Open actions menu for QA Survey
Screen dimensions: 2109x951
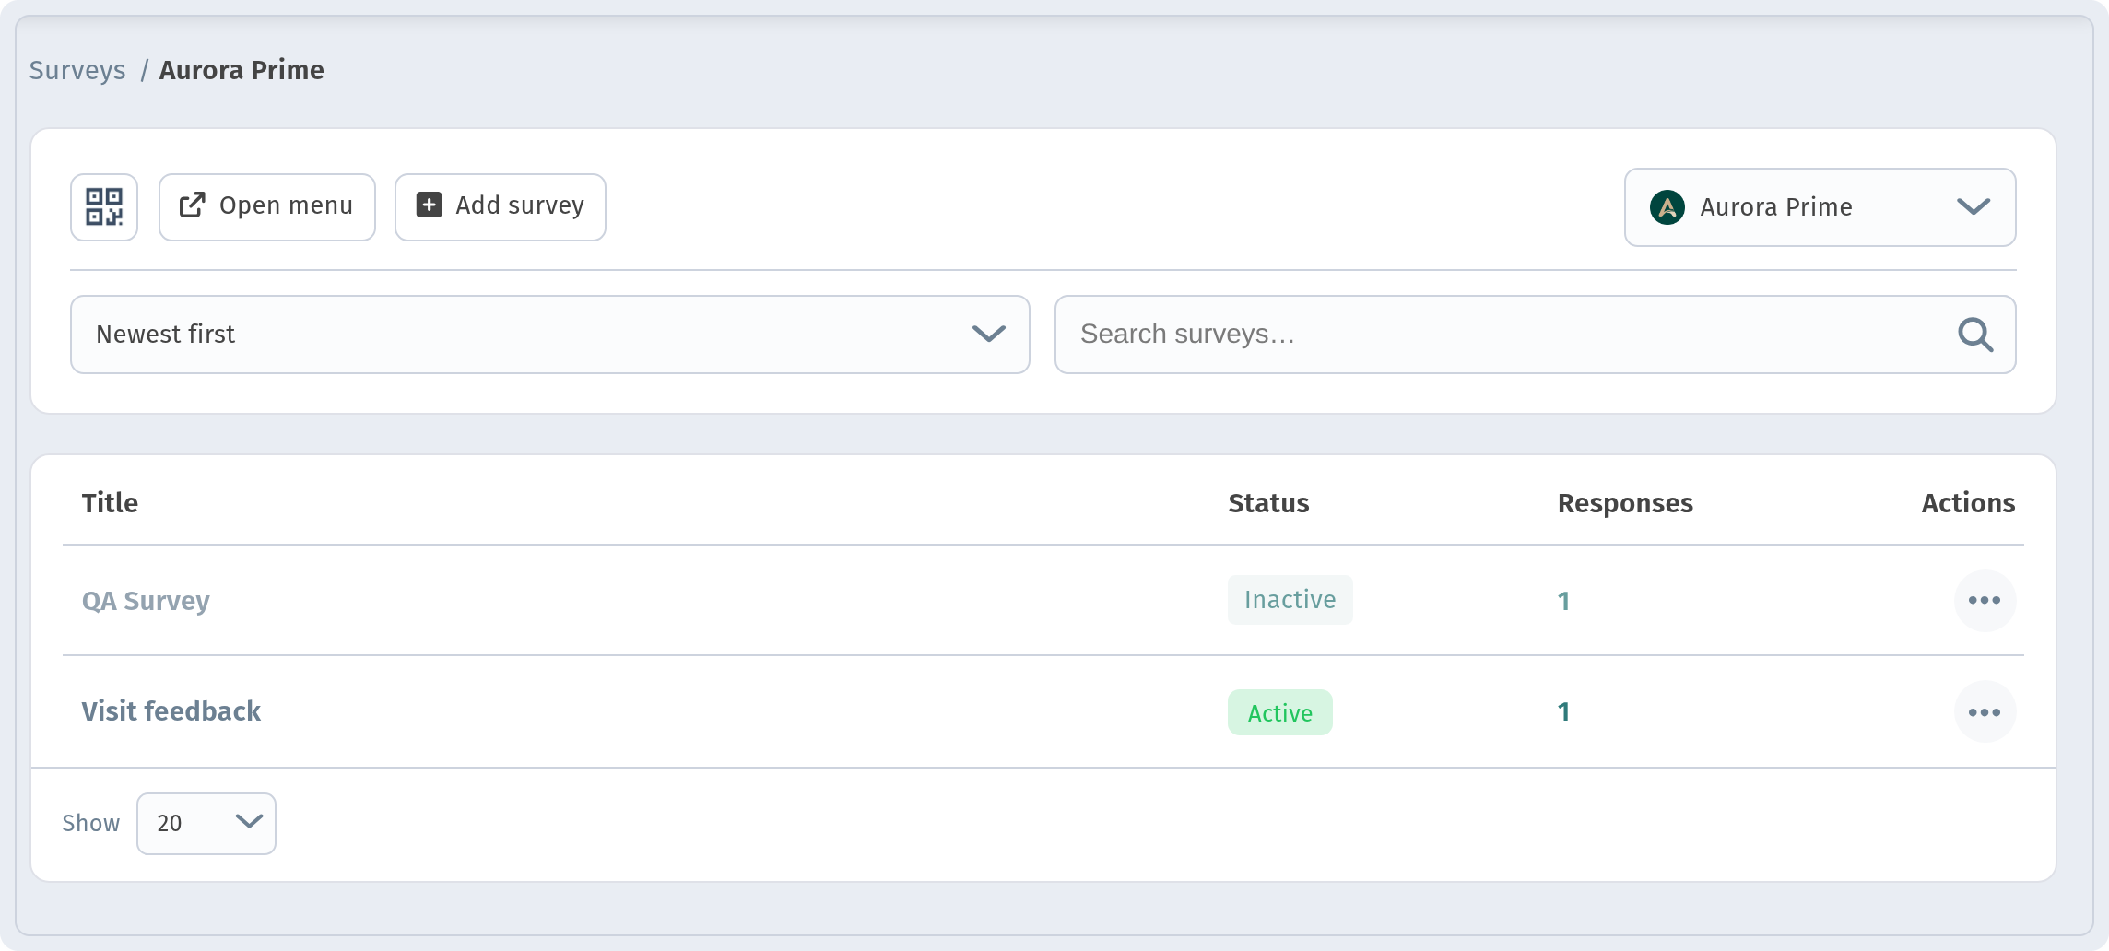point(1985,601)
